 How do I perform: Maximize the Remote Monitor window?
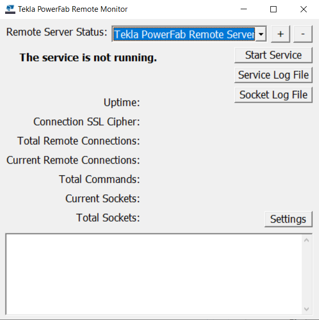coord(273,9)
